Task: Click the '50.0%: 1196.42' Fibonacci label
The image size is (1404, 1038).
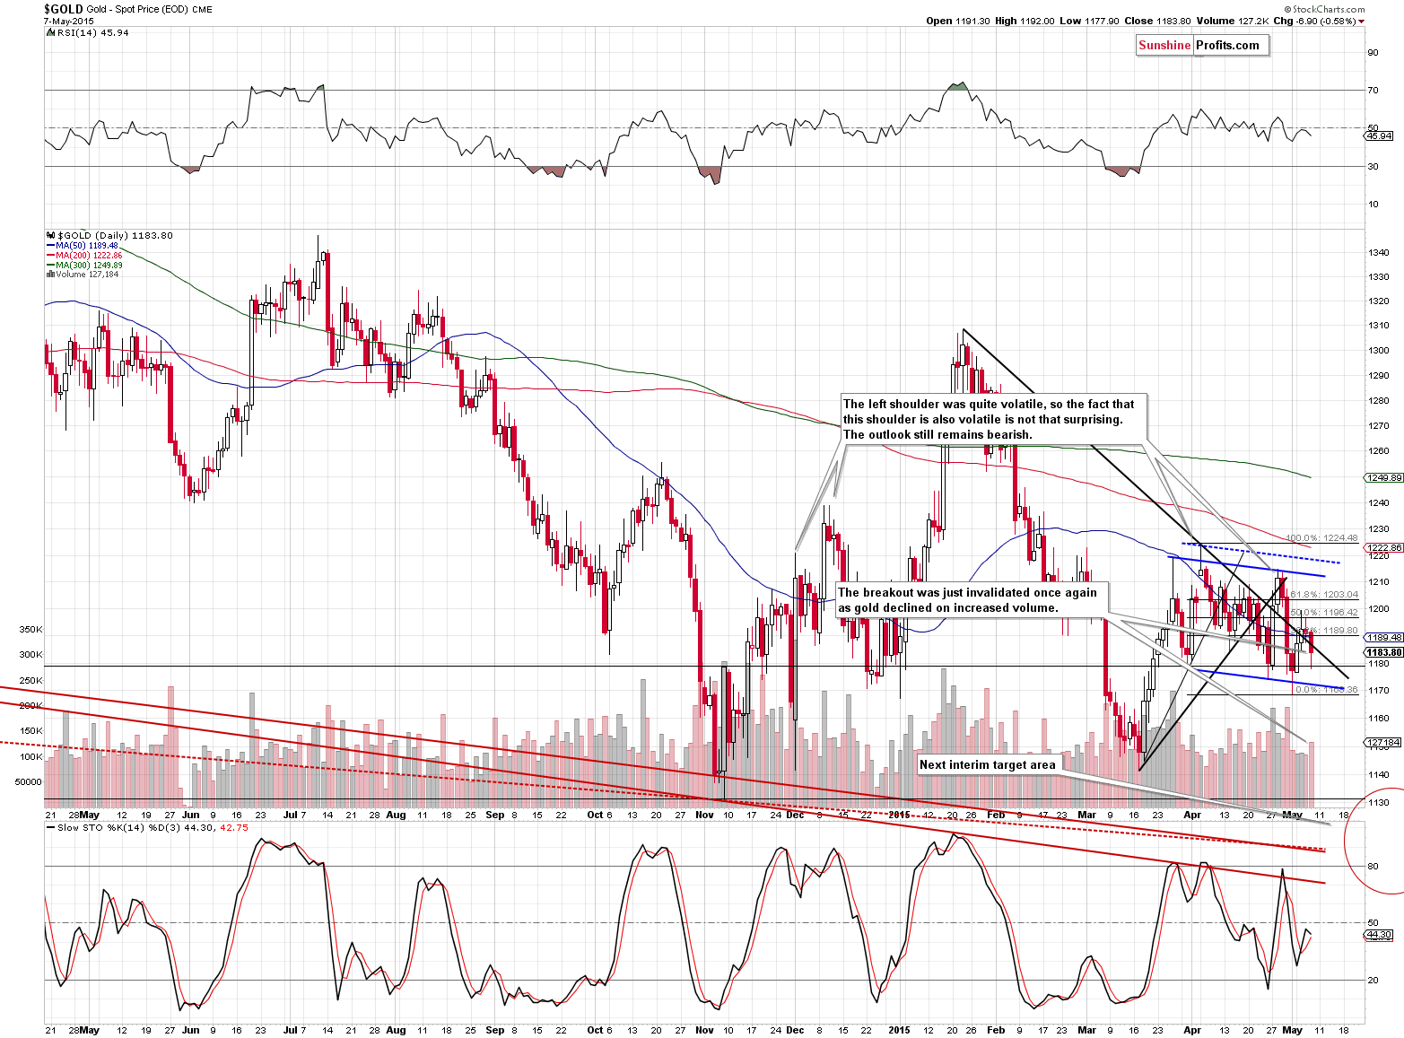Action: [1324, 613]
